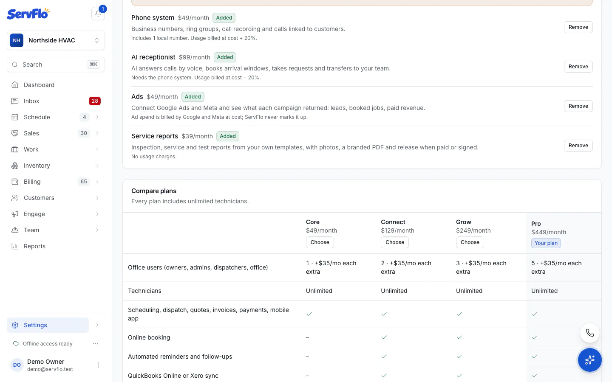Expand the Settings submenu chevron
Image resolution: width=612 pixels, height=382 pixels.
[97, 325]
